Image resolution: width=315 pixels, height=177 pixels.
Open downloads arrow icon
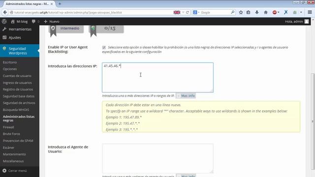(x=257, y=12)
